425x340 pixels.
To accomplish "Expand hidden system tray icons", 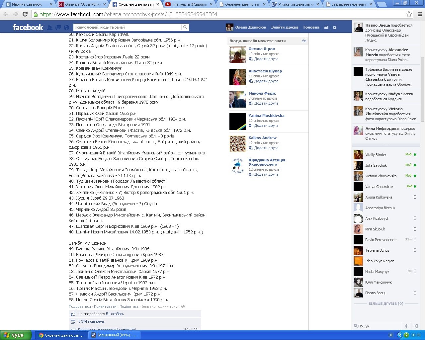I will point(400,335).
